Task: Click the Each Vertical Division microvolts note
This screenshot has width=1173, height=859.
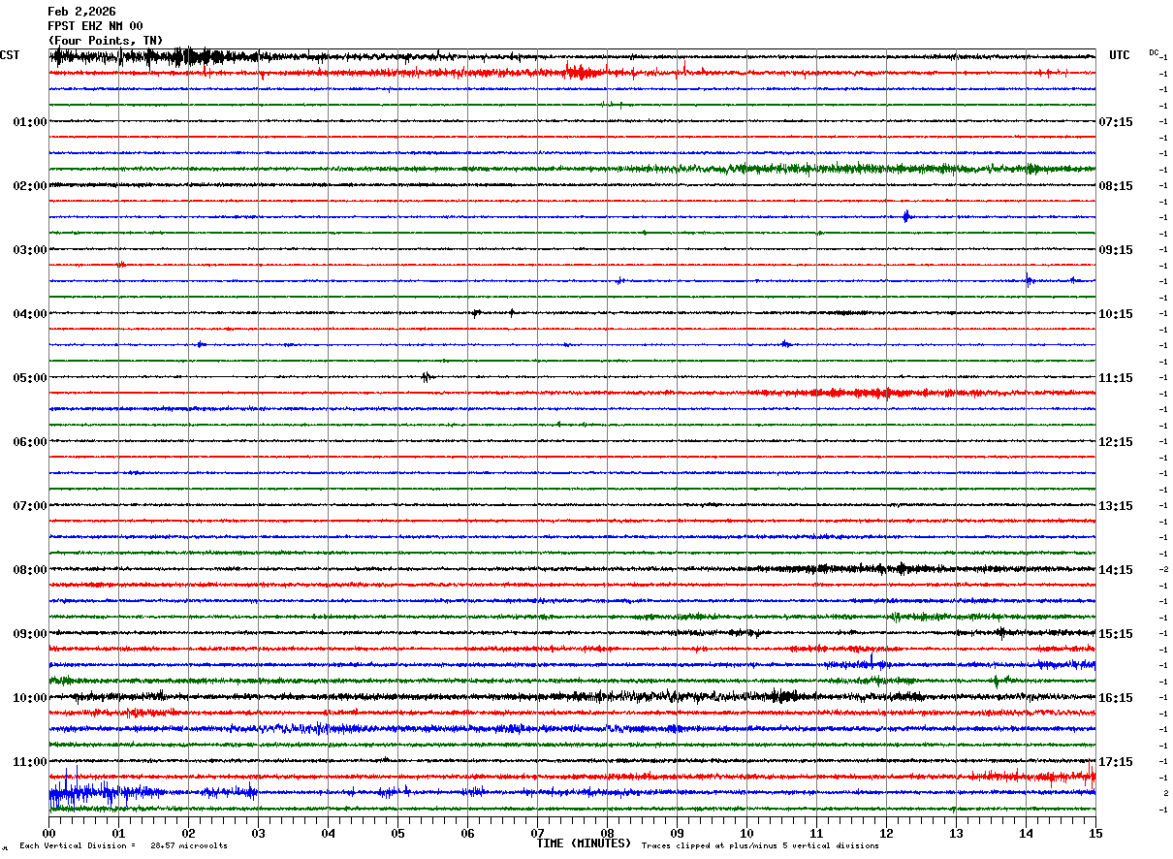Action: (123, 845)
